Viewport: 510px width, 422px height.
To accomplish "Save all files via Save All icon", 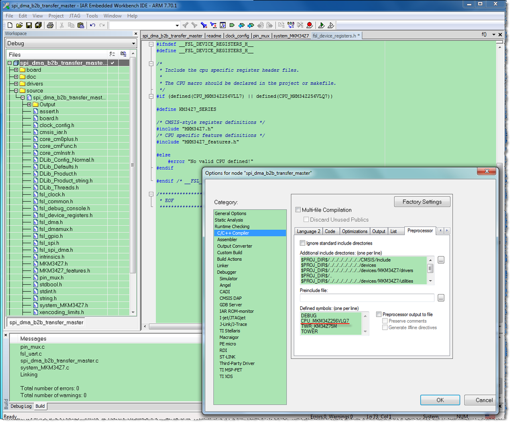I will pyautogui.click(x=39, y=25).
